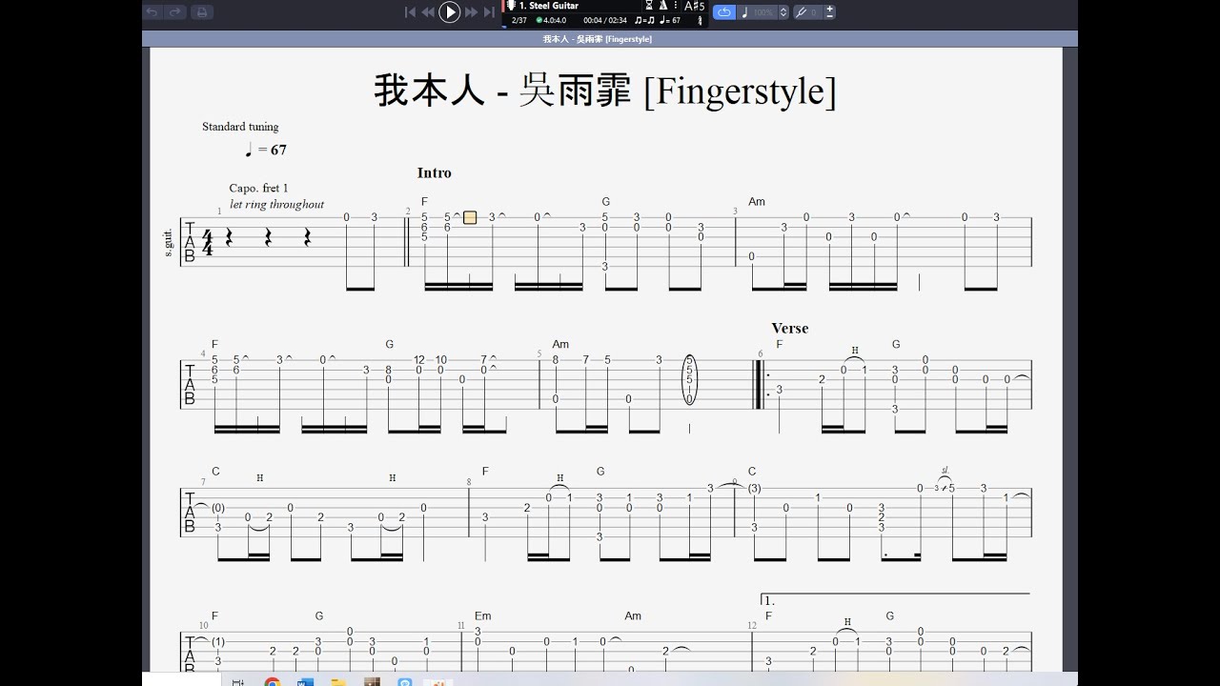The height and width of the screenshot is (686, 1220).
Task: Adjust the 100% playback speed stepper
Action: [783, 12]
